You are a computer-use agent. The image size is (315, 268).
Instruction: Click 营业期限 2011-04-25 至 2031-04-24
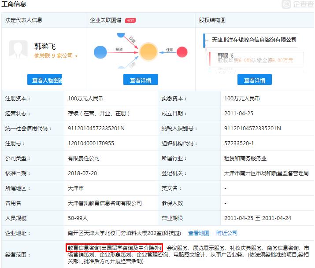[x=258, y=218]
